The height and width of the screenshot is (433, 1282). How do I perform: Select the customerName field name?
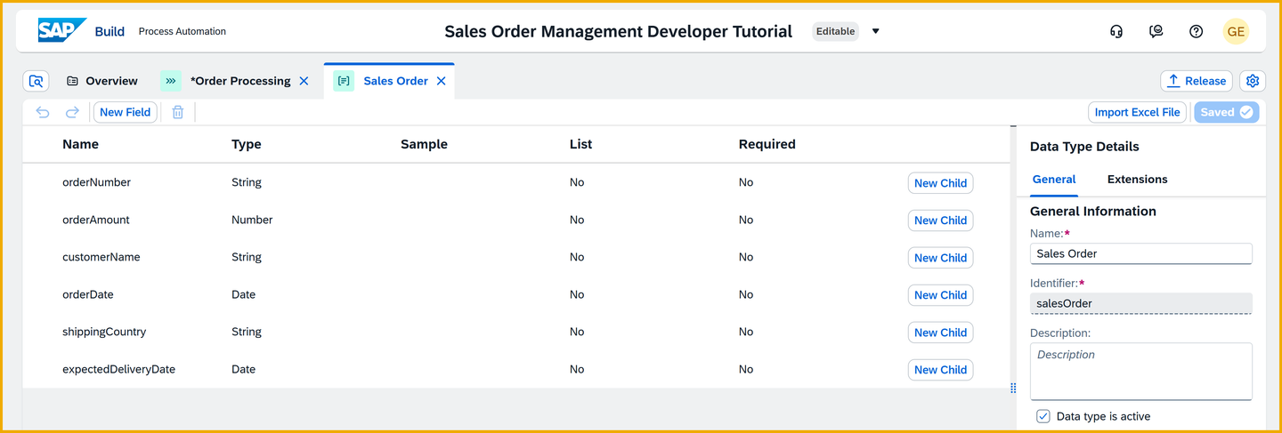[x=101, y=257]
